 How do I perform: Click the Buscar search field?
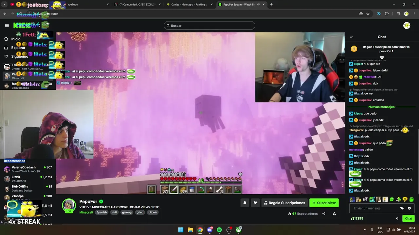(x=209, y=25)
